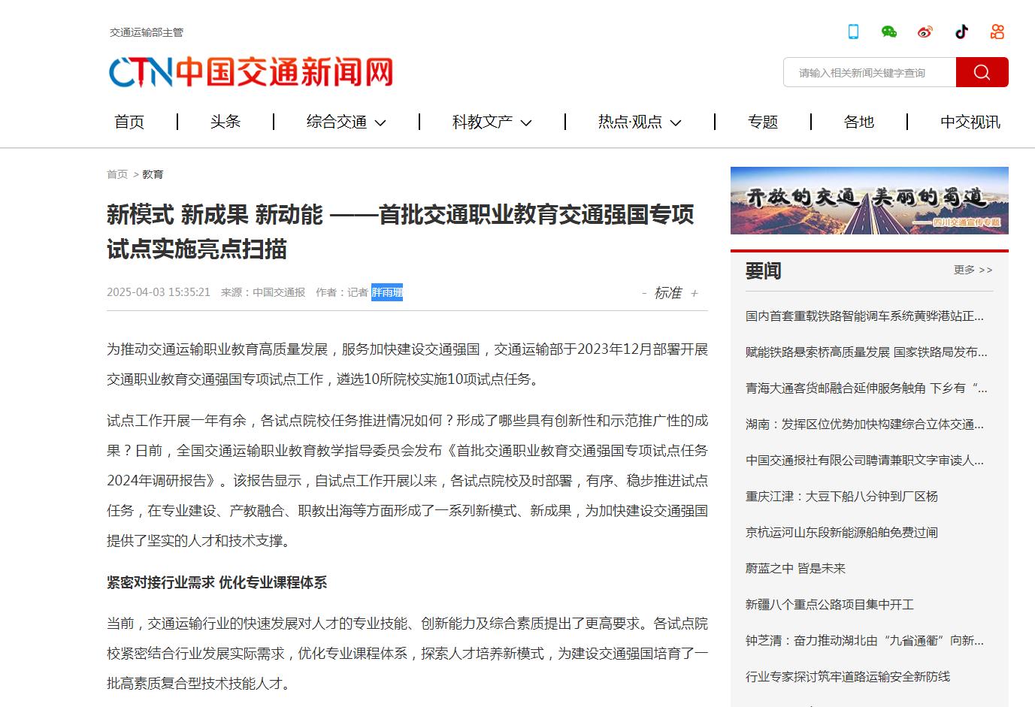Open the 中交视讯 navigation item
The width and height of the screenshot is (1035, 707).
point(970,122)
